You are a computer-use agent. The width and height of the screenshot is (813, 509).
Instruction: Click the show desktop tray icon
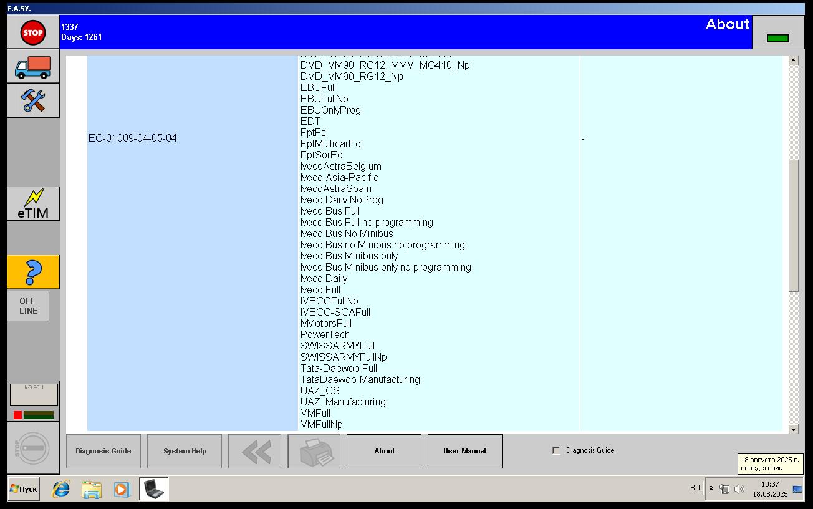[797, 489]
